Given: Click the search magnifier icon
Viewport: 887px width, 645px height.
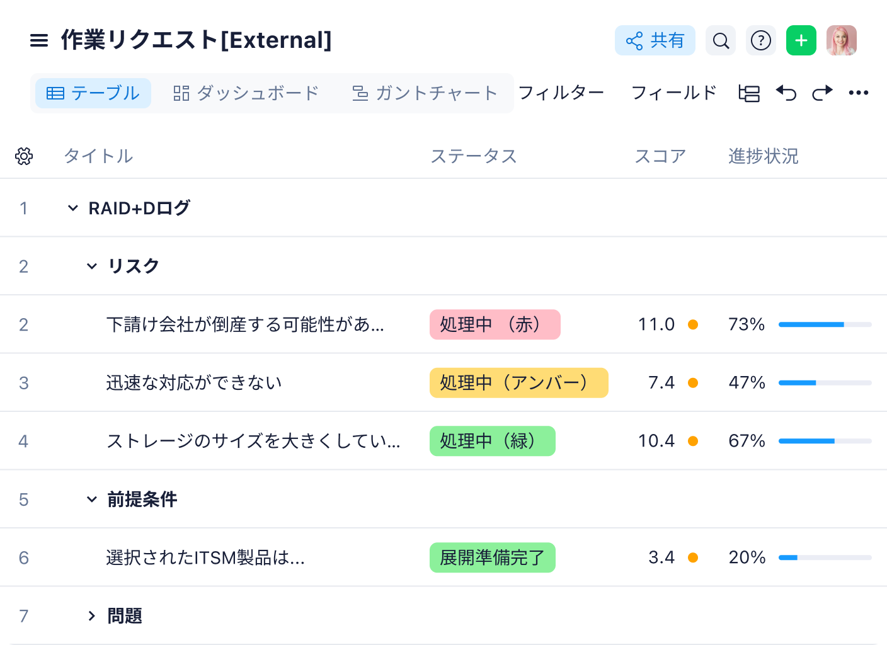Looking at the screenshot, I should 721,41.
